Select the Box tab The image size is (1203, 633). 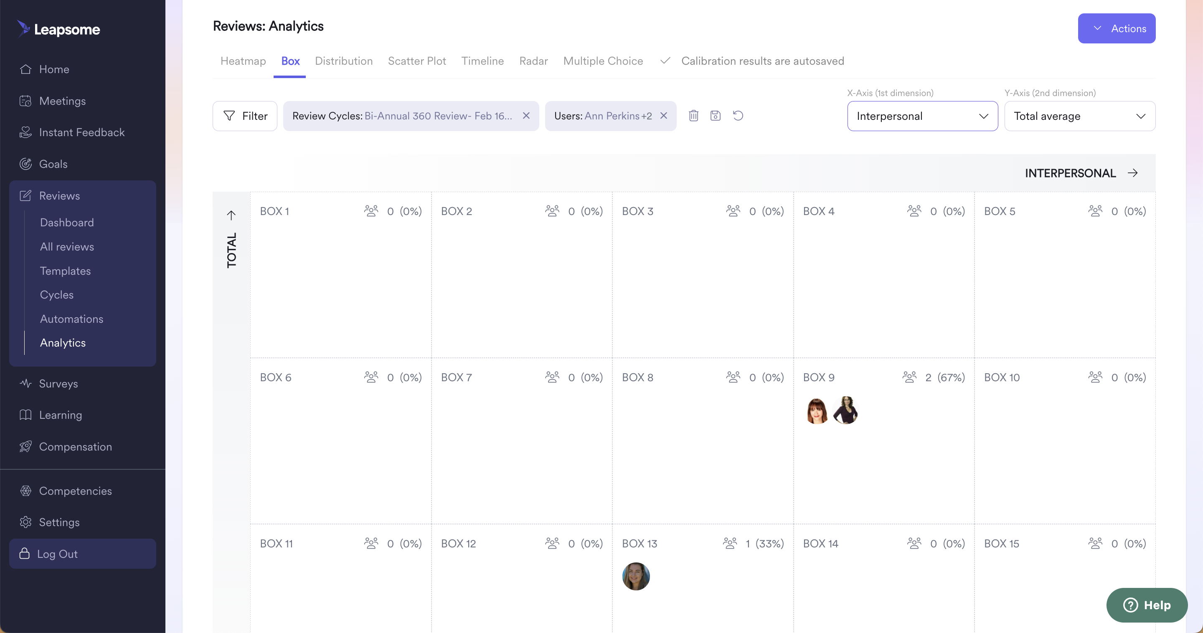click(x=290, y=61)
